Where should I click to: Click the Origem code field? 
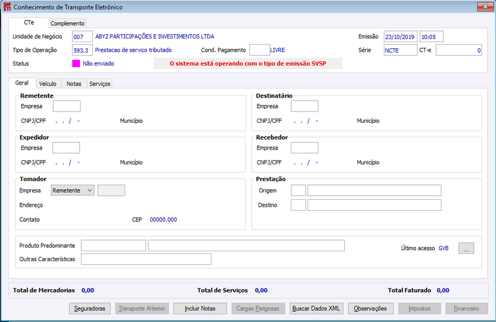tap(298, 190)
